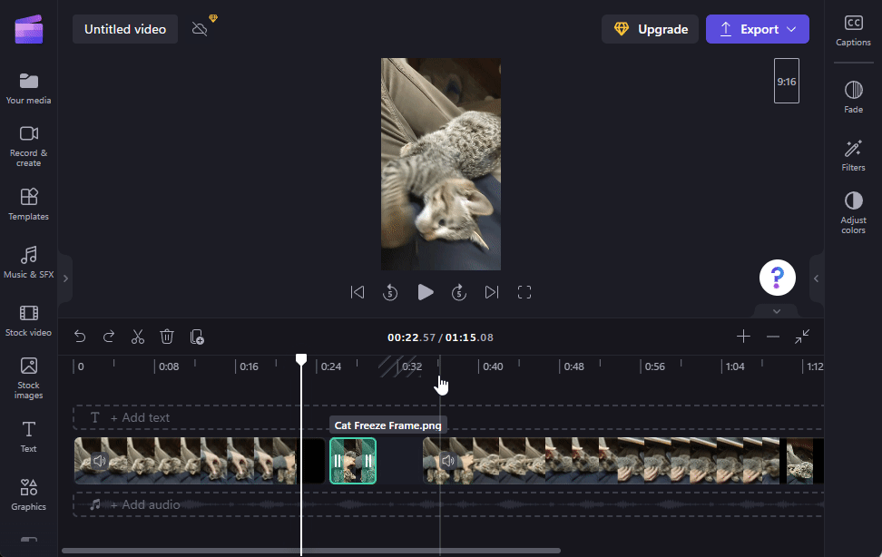882x557 pixels.
Task: Undo the last edit
Action: pos(80,337)
